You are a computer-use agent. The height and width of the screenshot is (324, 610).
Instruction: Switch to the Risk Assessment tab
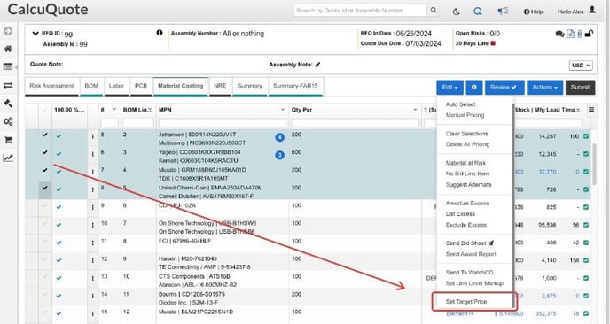(51, 86)
